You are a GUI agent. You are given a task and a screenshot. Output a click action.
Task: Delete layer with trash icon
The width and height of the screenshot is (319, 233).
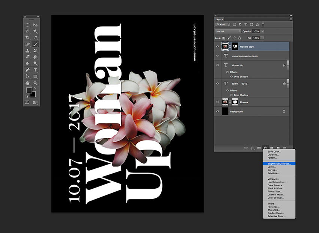point(284,148)
